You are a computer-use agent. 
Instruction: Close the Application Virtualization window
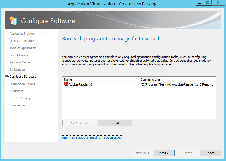[x=218, y=3]
